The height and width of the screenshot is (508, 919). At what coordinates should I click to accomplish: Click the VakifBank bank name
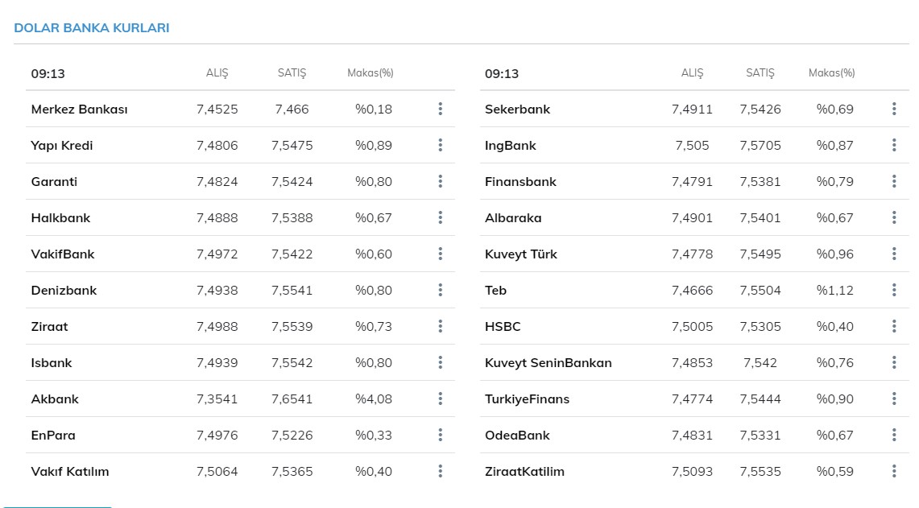pos(63,254)
